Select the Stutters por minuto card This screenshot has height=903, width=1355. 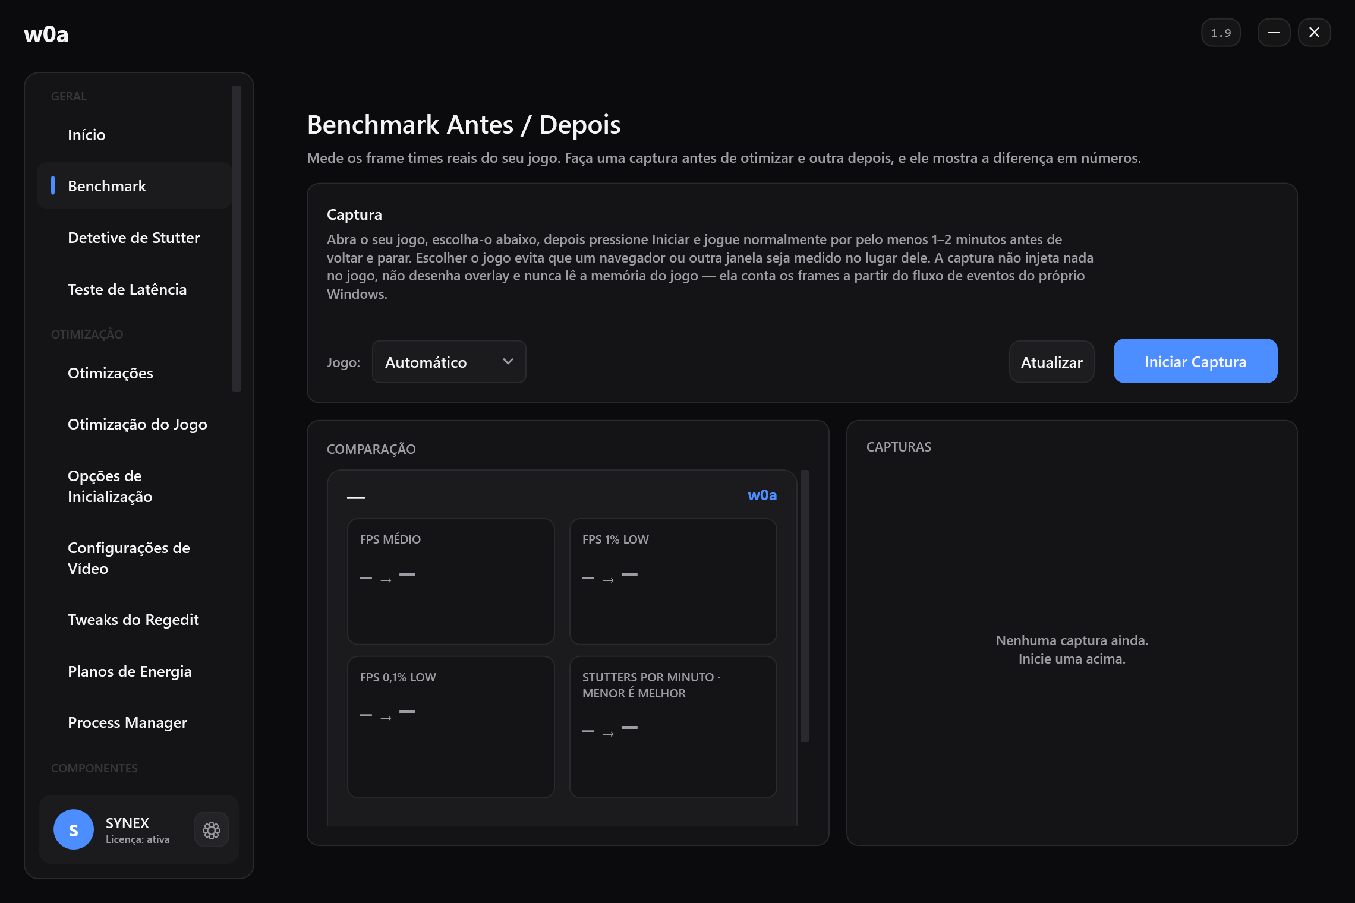pos(673,727)
